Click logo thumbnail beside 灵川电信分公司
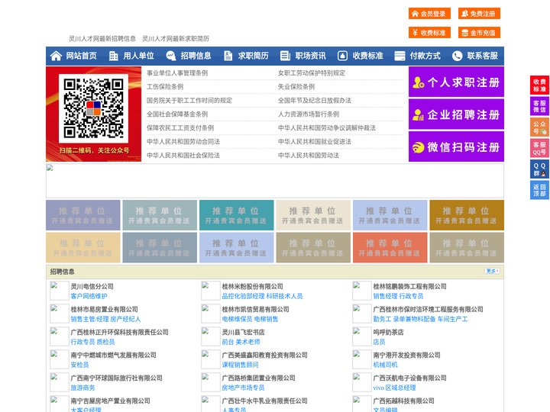550x412 pixels. 60,291
